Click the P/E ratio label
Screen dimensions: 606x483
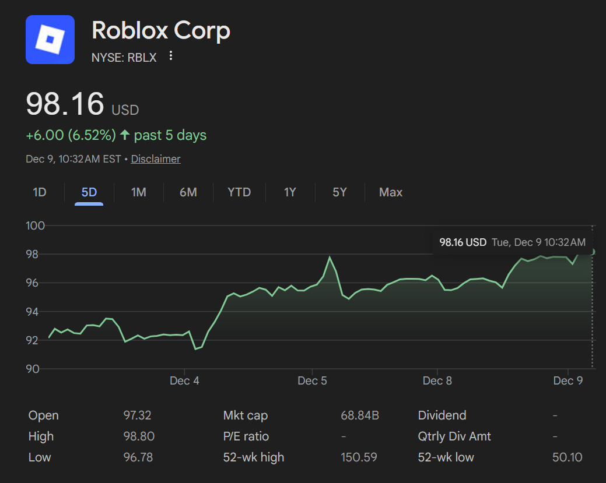246,436
